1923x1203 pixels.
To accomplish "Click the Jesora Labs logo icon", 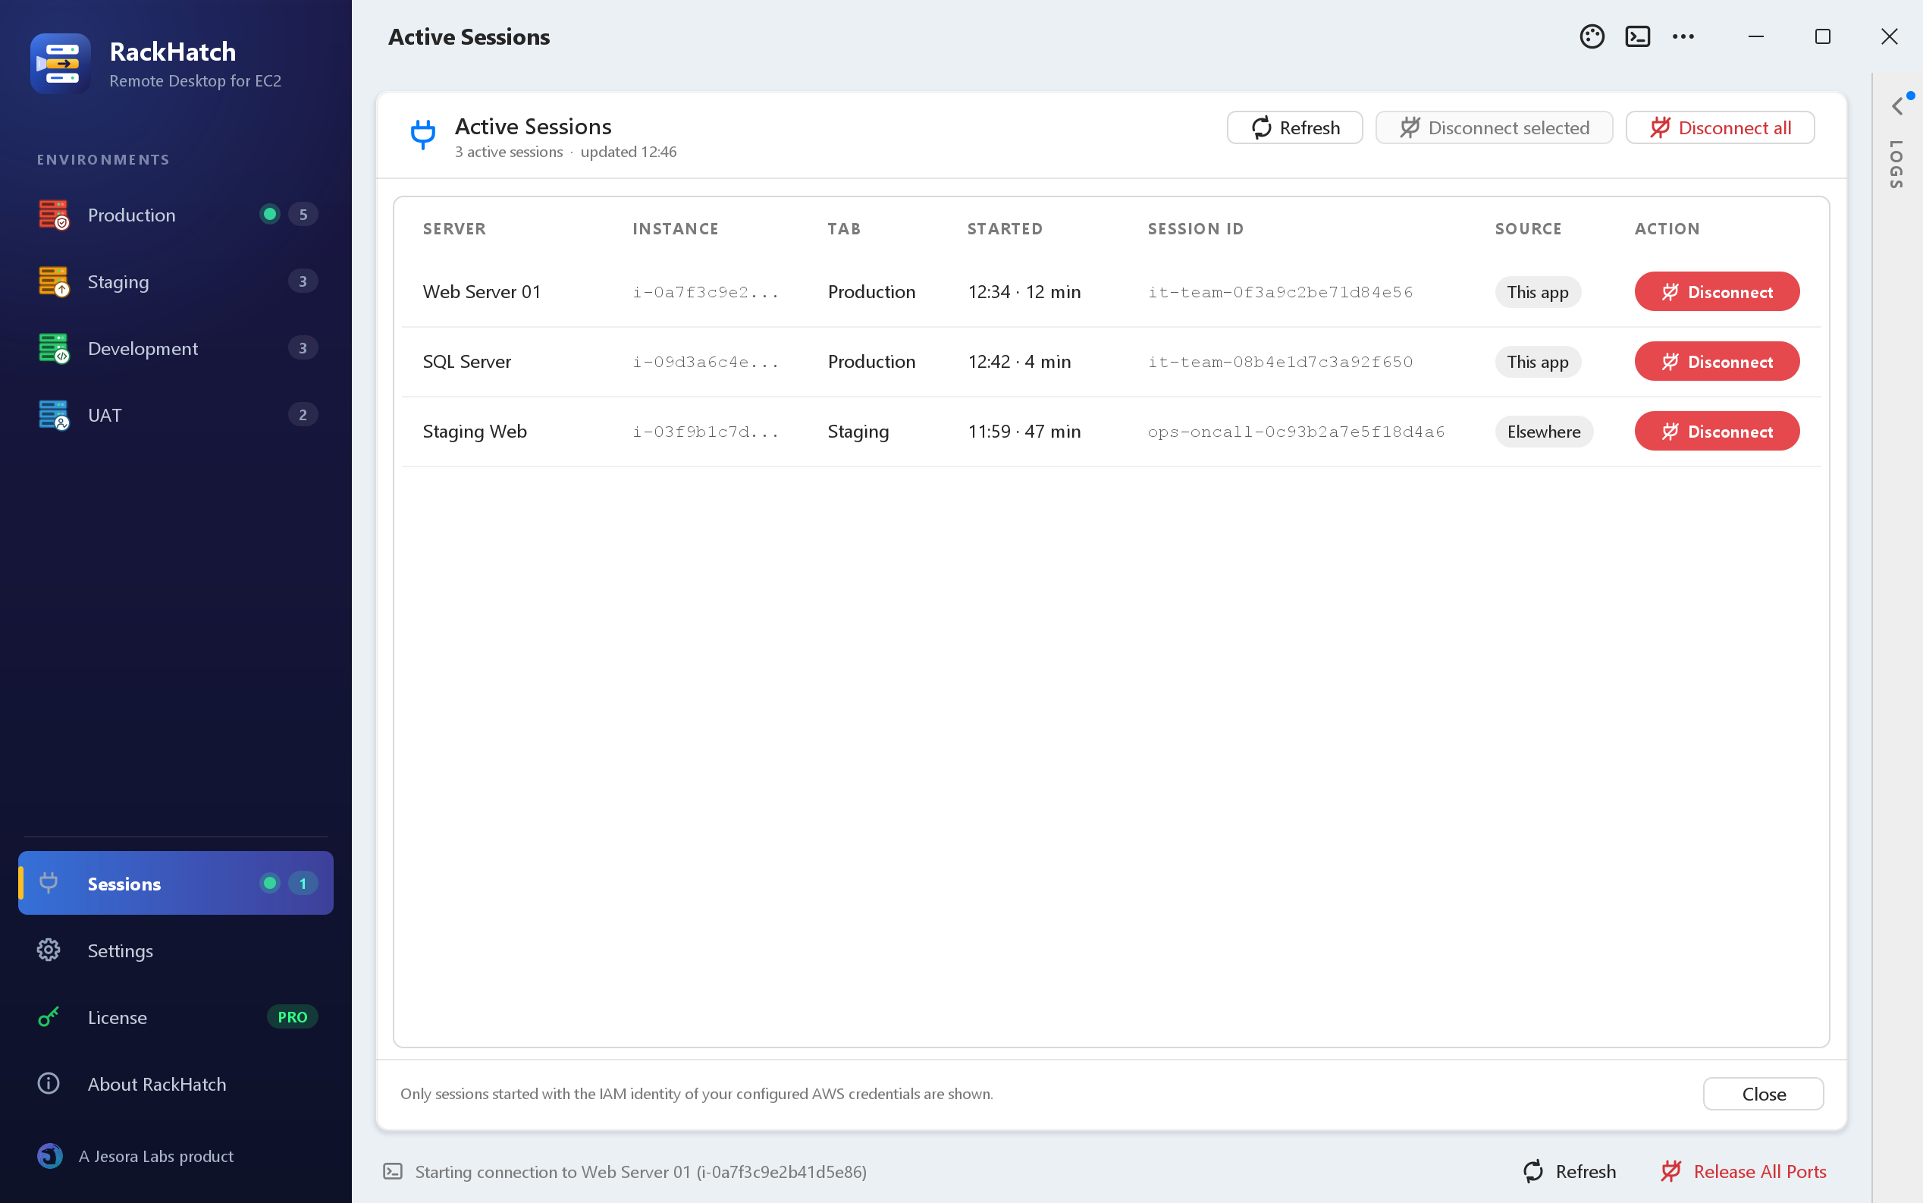I will [49, 1155].
